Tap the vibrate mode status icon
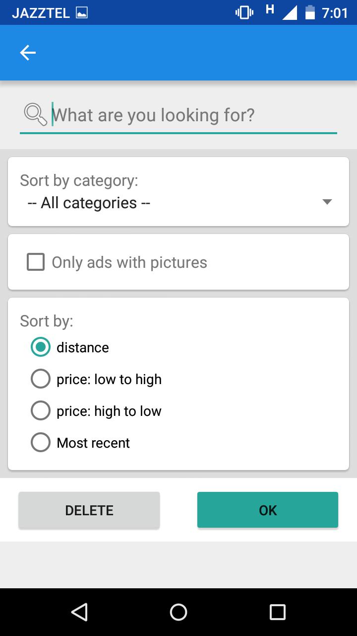The image size is (357, 636). [x=244, y=12]
